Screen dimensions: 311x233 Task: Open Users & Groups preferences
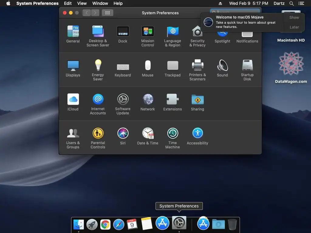click(x=73, y=138)
